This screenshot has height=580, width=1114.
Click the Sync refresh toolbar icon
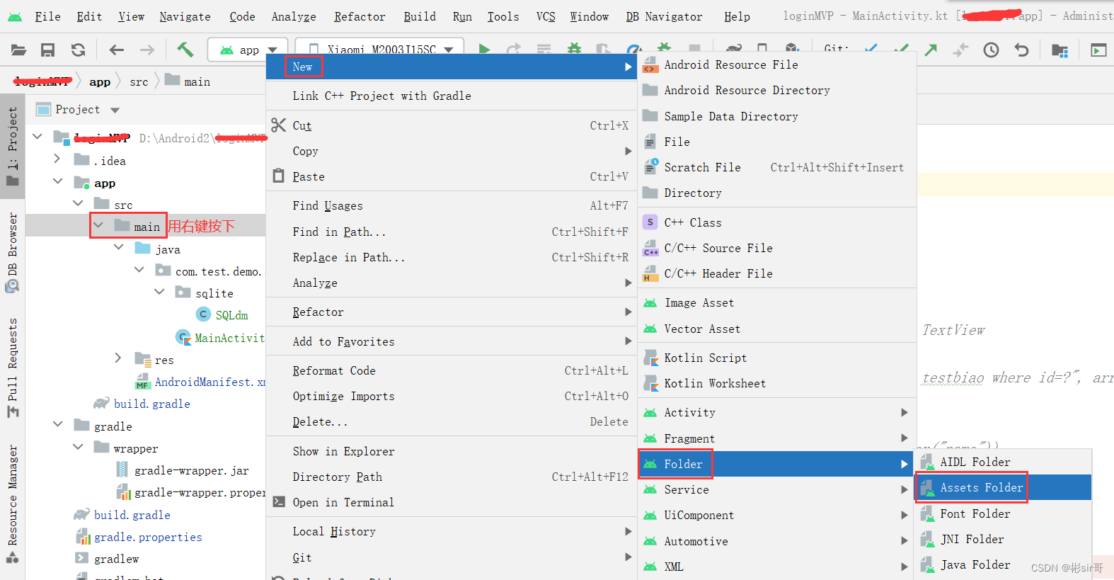(x=78, y=50)
